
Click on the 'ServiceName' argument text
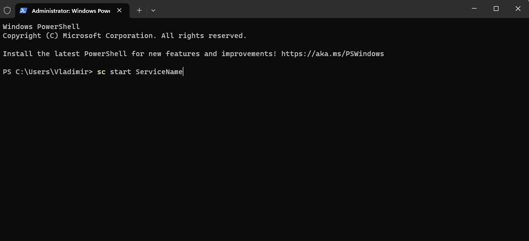pos(159,72)
